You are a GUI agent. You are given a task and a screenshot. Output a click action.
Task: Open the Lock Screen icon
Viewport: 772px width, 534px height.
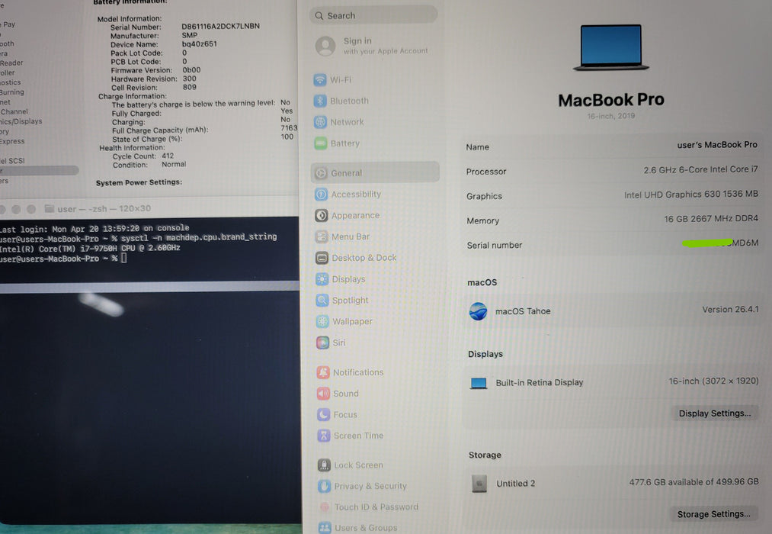point(324,465)
